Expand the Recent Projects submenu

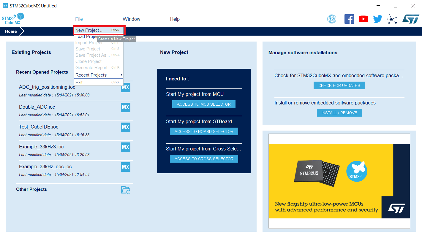[x=99, y=75]
